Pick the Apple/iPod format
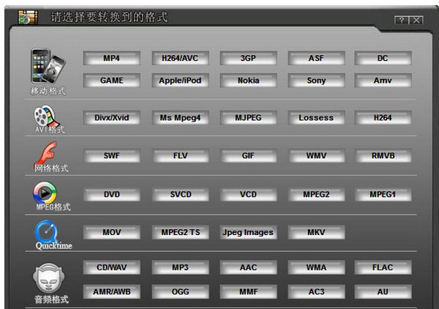This screenshot has width=439, height=309. pos(179,81)
